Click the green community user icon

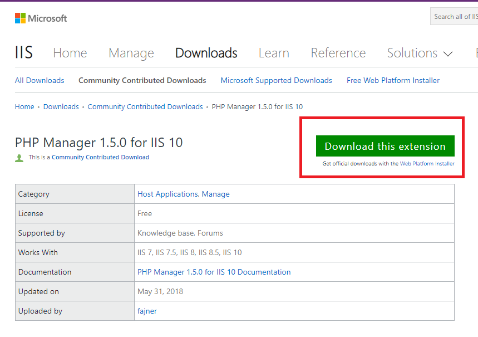(x=19, y=158)
